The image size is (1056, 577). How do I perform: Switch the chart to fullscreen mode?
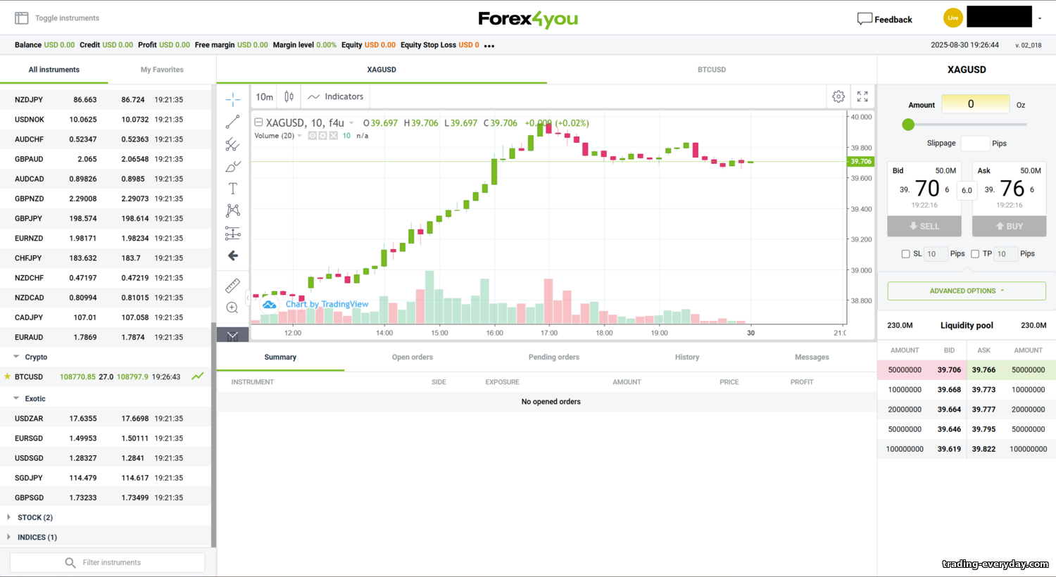pos(862,96)
